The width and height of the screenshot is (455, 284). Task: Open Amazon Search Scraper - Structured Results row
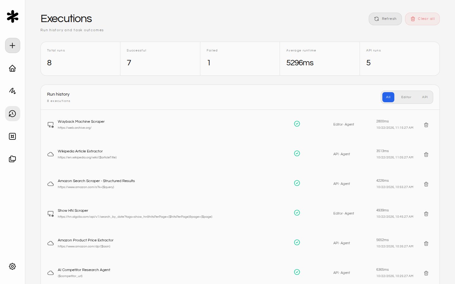(x=240, y=184)
